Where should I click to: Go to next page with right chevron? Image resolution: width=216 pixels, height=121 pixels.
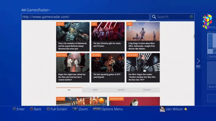click(198, 61)
